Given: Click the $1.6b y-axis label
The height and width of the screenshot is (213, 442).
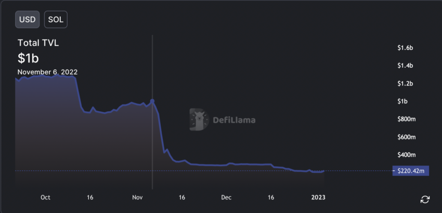Looking at the screenshot, I should click(405, 48).
